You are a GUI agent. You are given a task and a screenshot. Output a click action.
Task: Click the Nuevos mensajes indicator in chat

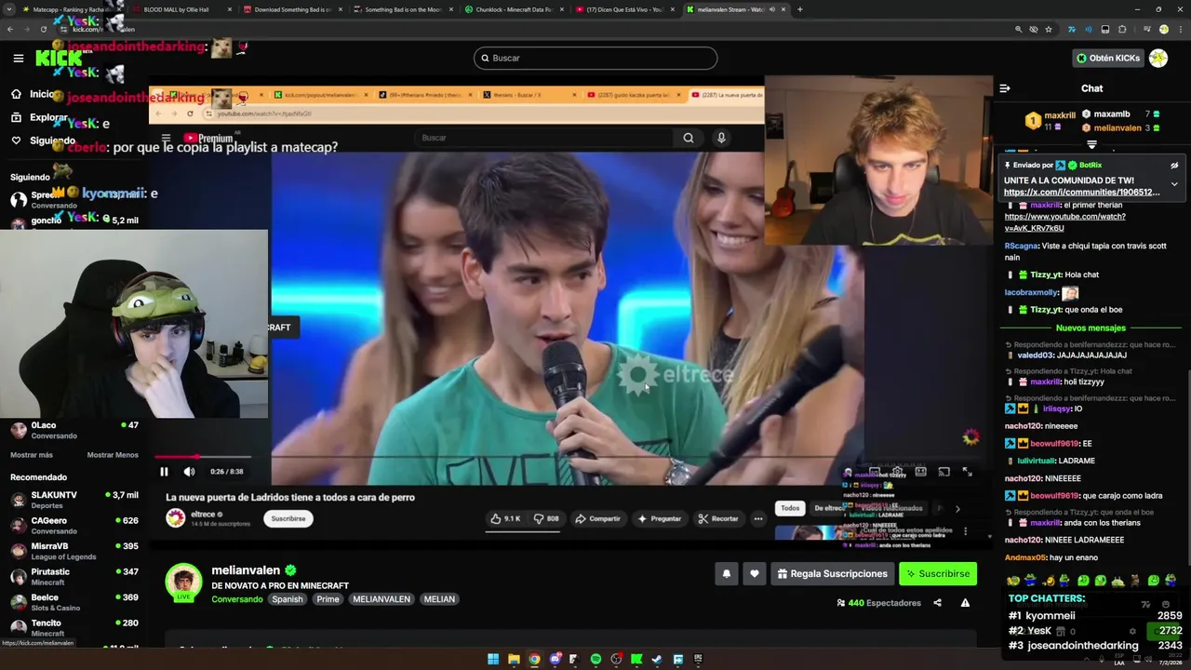(x=1091, y=328)
